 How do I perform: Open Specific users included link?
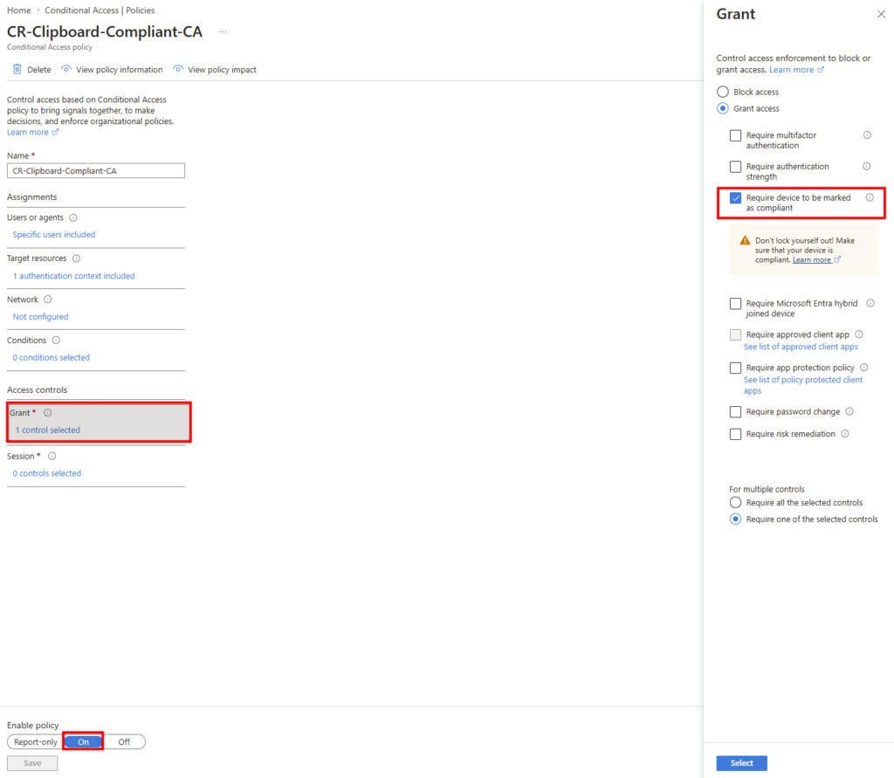coord(53,234)
